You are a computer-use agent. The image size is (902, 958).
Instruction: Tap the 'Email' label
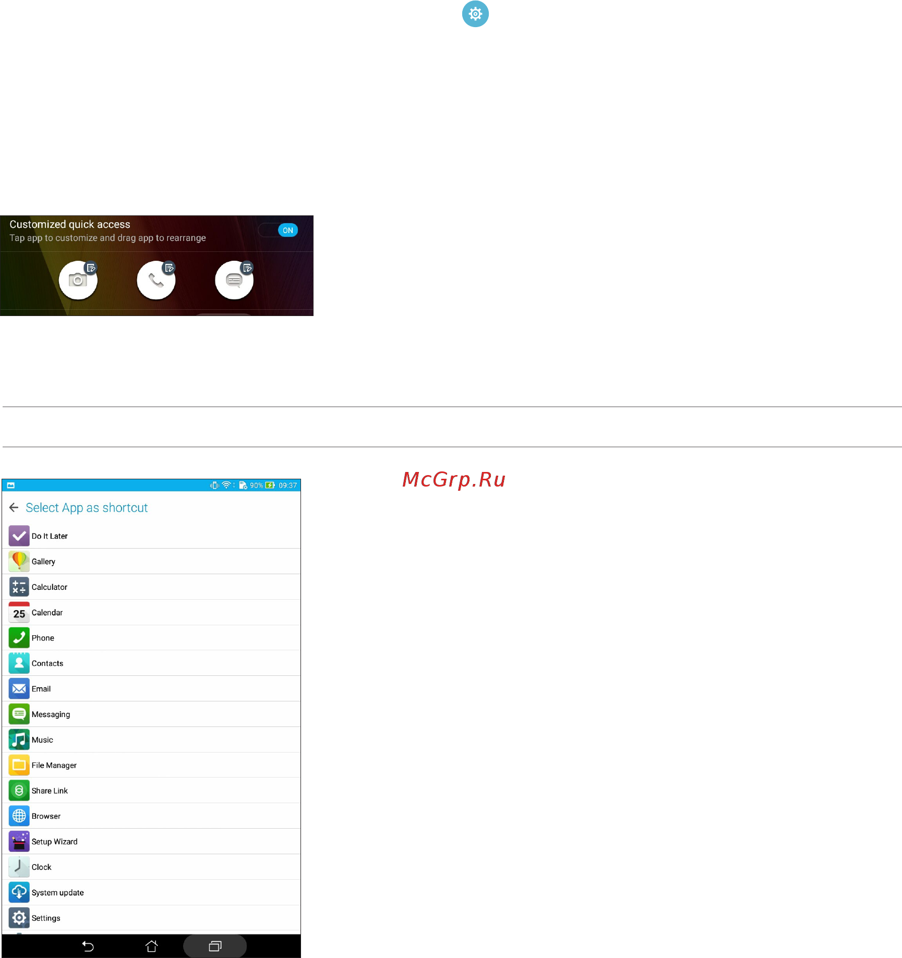41,689
